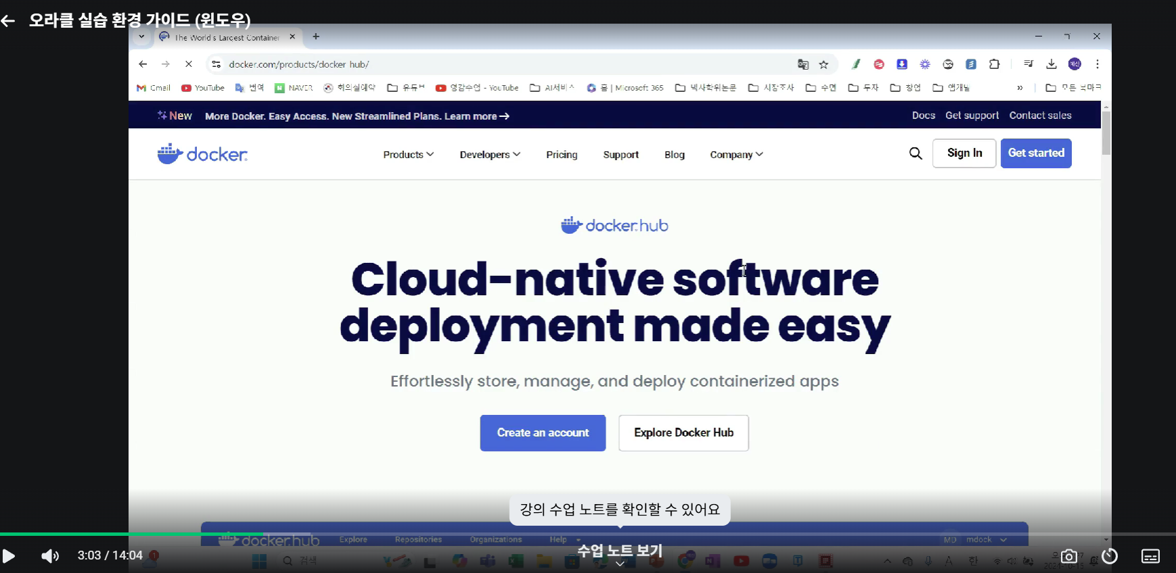Expand Products navigation menu
This screenshot has height=573, width=1176.
click(409, 155)
